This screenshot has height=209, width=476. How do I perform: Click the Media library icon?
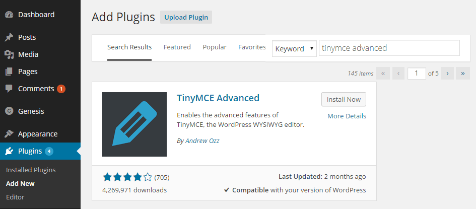(9, 54)
